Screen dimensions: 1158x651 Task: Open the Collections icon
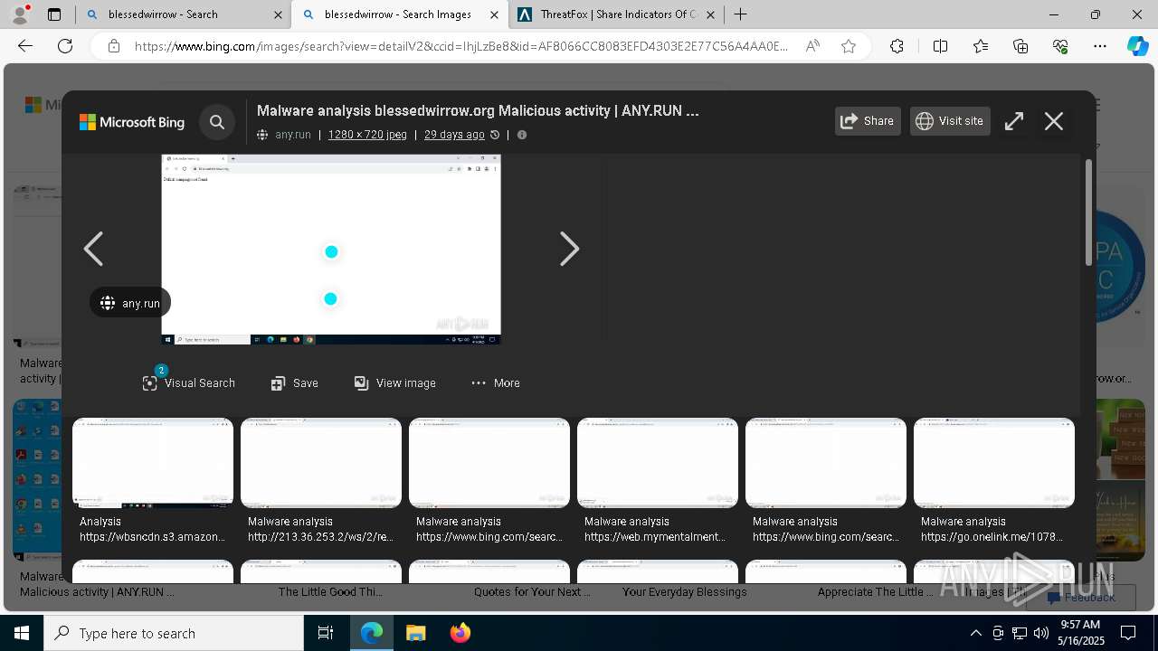tap(1020, 46)
